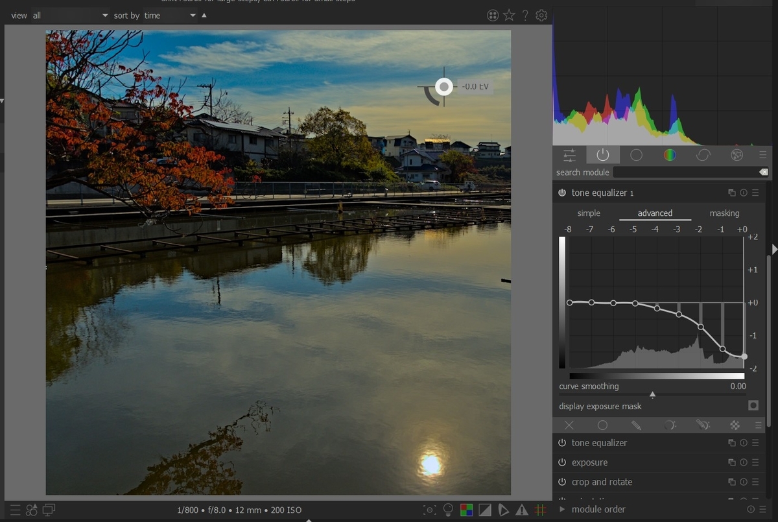778x522 pixels.
Task: Toggle the crop and rotate module
Action: 562,482
